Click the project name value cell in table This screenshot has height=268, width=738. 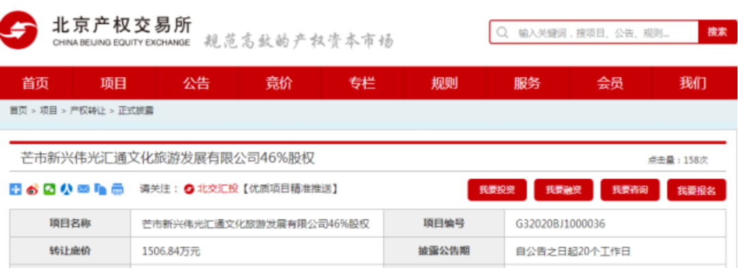pos(257,224)
